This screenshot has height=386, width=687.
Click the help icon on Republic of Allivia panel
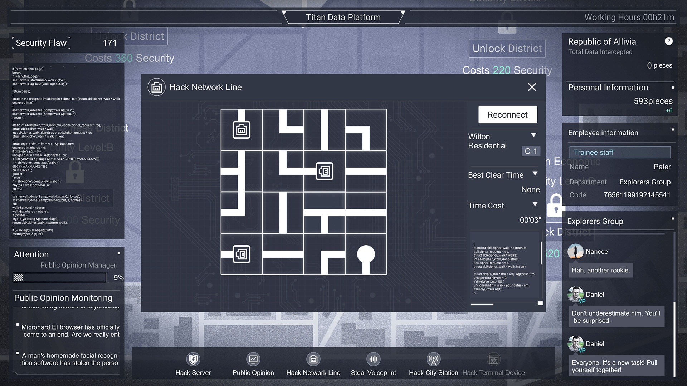pos(668,41)
